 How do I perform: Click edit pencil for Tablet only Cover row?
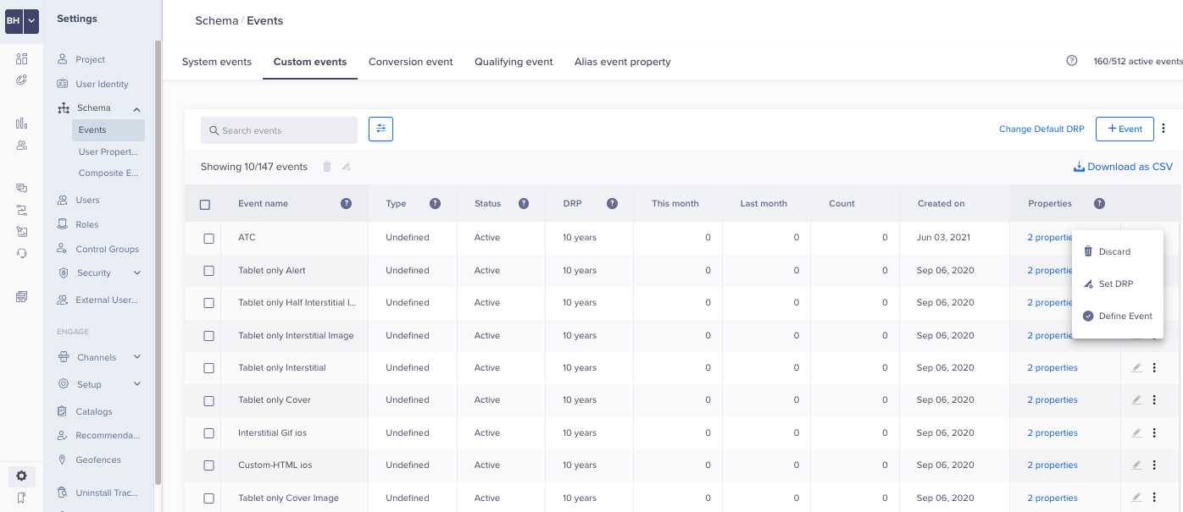click(x=1136, y=400)
